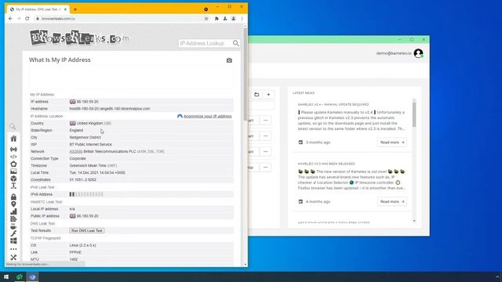View site info via the address bar padlock
Image resolution: width=502 pixels, height=282 pixels.
(x=38, y=19)
